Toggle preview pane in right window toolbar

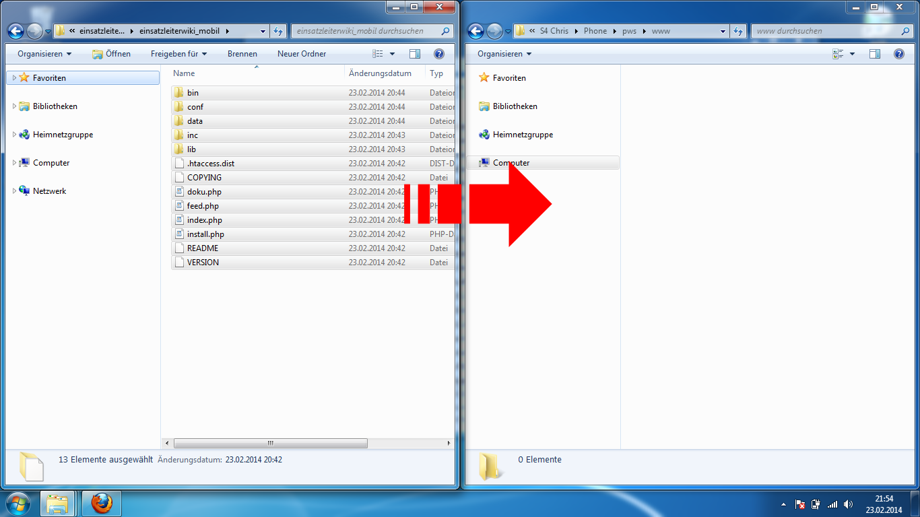[875, 54]
